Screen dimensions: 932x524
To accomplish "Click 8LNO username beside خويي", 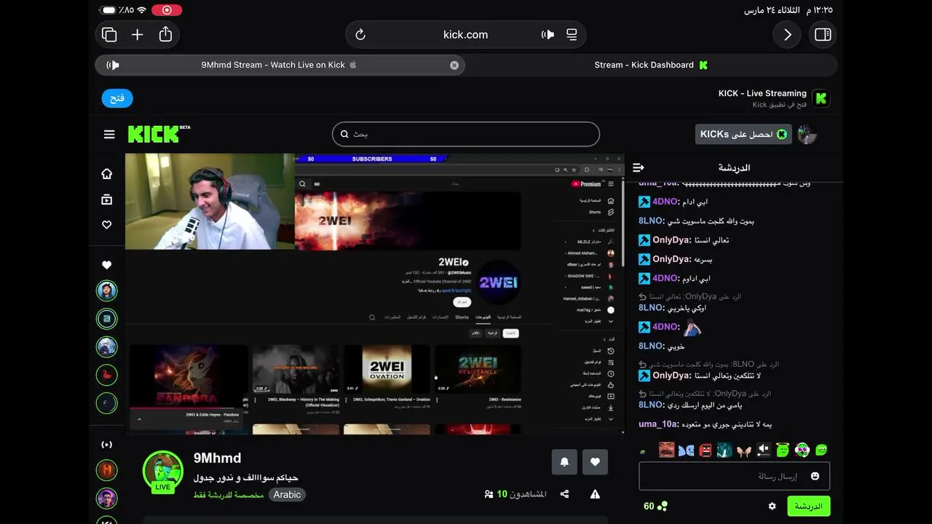I will [x=652, y=346].
